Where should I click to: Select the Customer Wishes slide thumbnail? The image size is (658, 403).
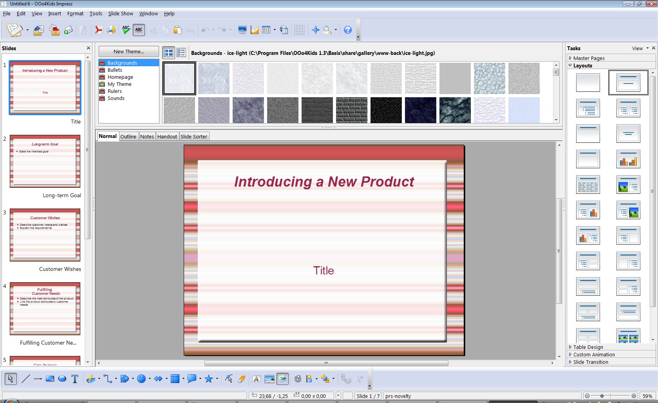[45, 235]
